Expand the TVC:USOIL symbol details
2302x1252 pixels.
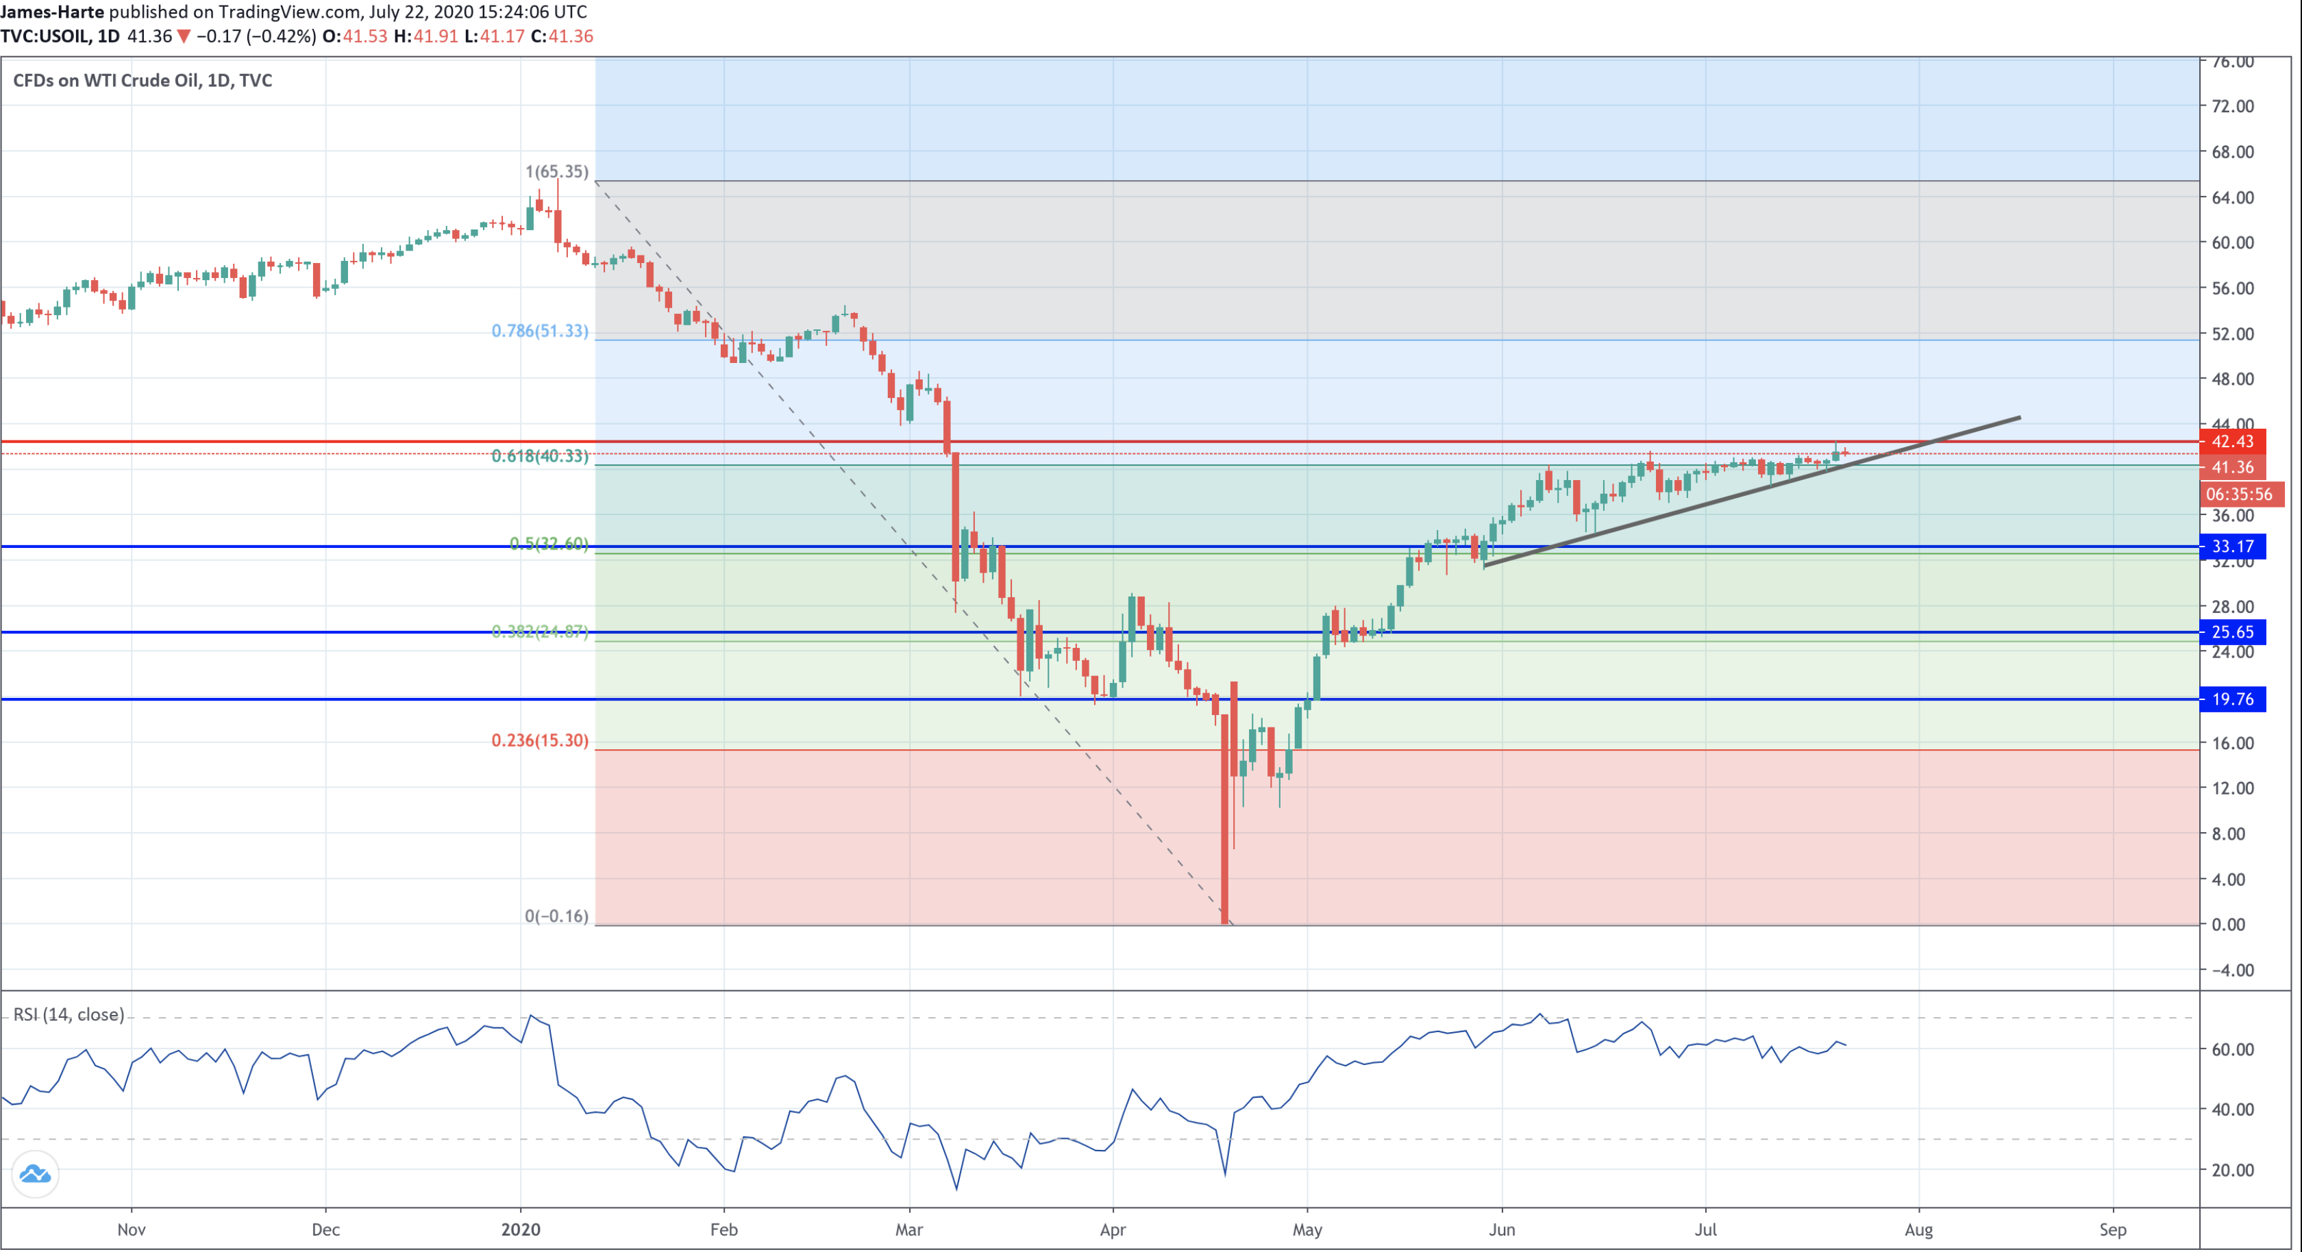pyautogui.click(x=51, y=38)
